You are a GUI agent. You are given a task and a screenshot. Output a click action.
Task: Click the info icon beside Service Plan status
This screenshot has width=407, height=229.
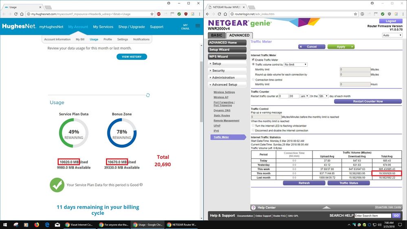[x=141, y=185]
